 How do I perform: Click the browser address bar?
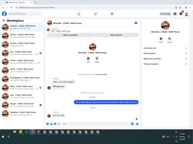(95, 8)
